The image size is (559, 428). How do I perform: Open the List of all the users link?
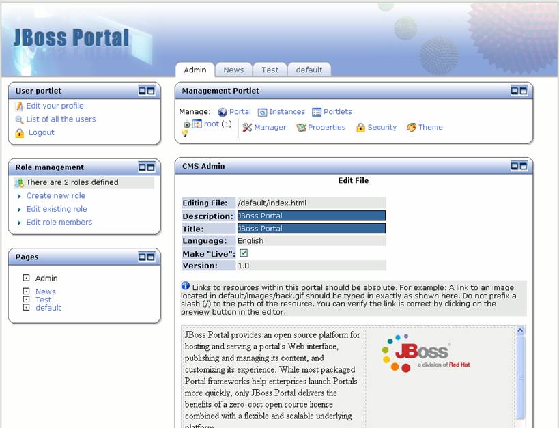coord(61,119)
